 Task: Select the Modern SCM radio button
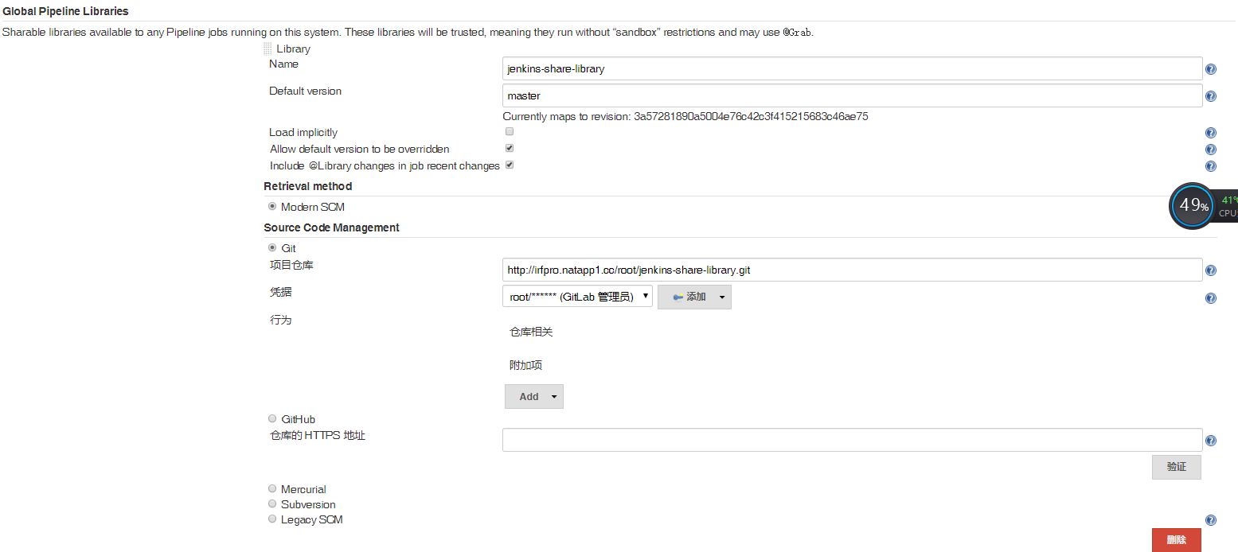point(272,206)
